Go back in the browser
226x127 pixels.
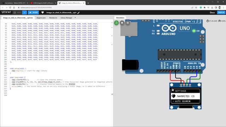click(3, 7)
